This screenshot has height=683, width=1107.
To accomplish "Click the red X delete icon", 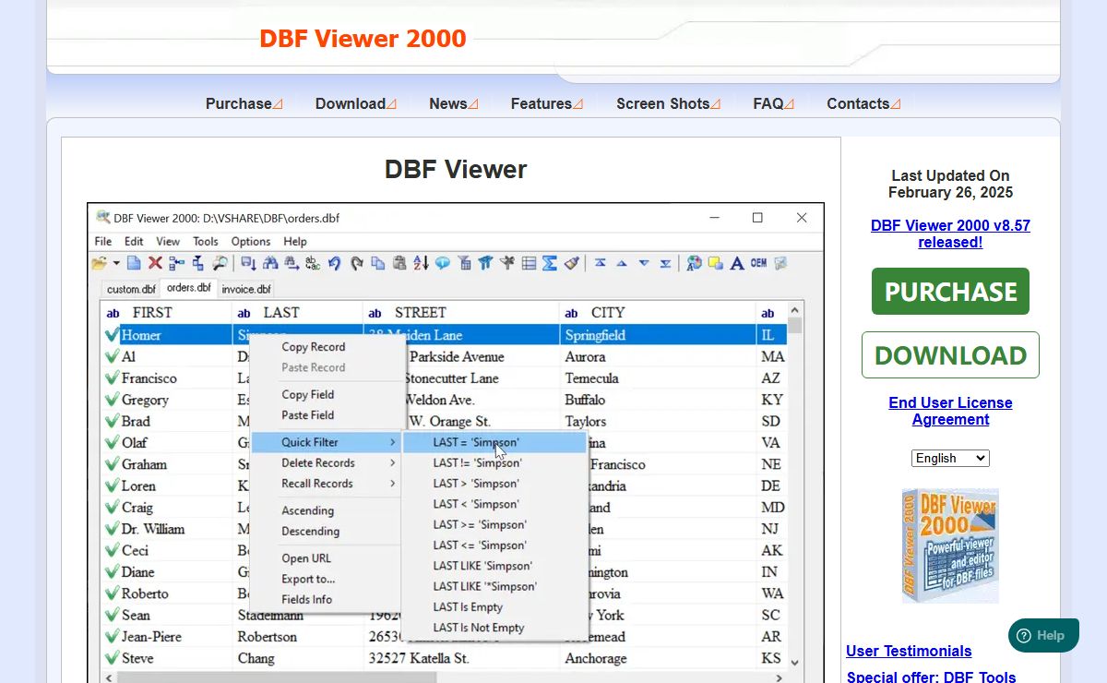I will coord(155,263).
